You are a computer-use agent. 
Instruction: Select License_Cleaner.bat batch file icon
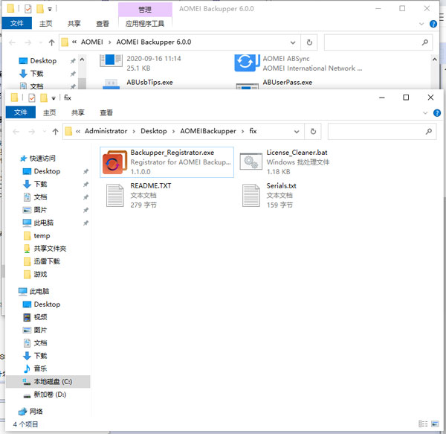(x=251, y=162)
